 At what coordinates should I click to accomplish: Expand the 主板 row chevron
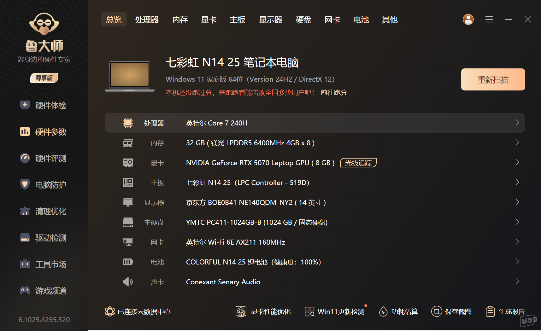[x=517, y=182]
